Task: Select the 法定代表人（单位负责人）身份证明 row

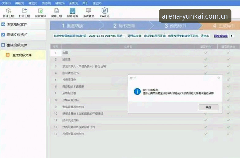Action: 145,66
